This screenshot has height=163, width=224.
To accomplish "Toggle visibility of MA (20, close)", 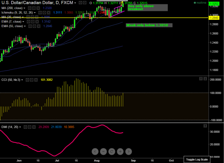I will click(x=28, y=17).
